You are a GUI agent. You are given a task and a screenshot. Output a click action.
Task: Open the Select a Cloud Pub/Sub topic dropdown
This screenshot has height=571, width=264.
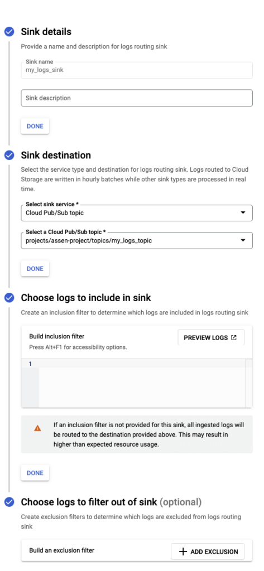point(137,240)
